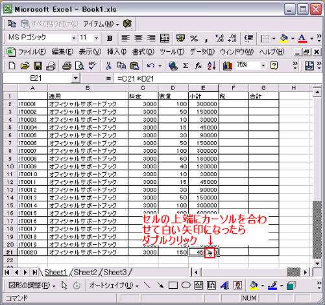This screenshot has height=305, width=325.
Task: Sort ascending with the A-Z icon
Action: tap(211, 65)
